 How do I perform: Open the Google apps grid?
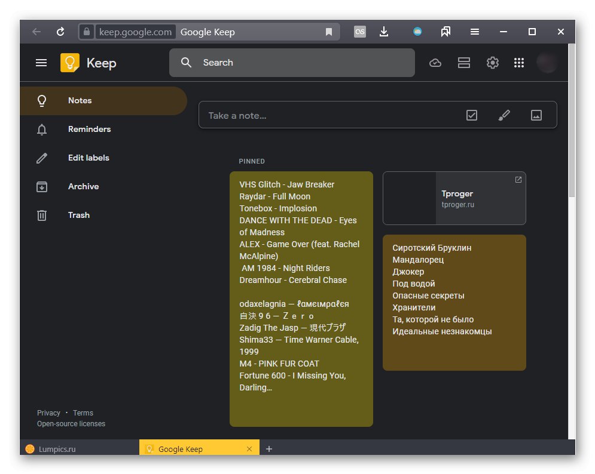pyautogui.click(x=519, y=63)
